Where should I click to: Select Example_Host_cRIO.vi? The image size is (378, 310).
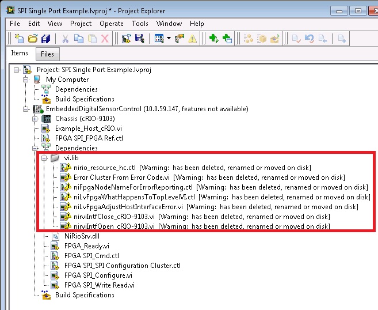click(x=89, y=128)
